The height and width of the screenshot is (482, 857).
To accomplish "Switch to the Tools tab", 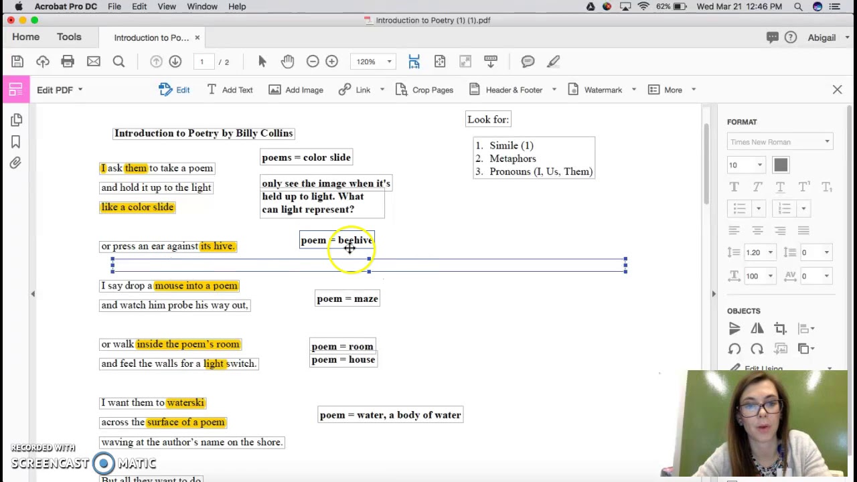I will coord(69,37).
